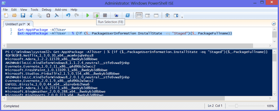Adjust the zoom slider in the status bar
This screenshot has width=279, height=111.
(236, 106)
